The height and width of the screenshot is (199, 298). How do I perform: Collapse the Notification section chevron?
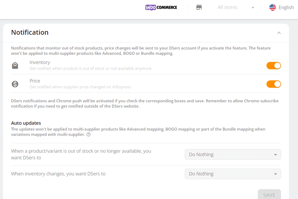pyautogui.click(x=279, y=33)
